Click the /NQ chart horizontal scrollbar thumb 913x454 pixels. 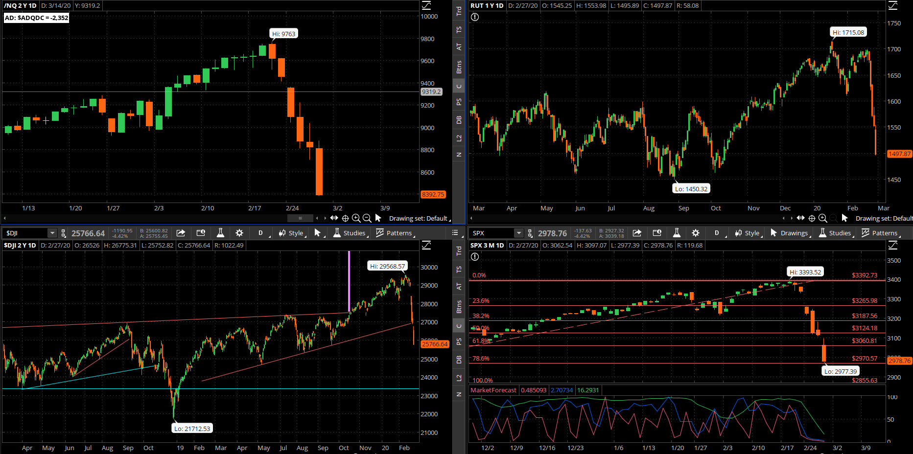[300, 218]
